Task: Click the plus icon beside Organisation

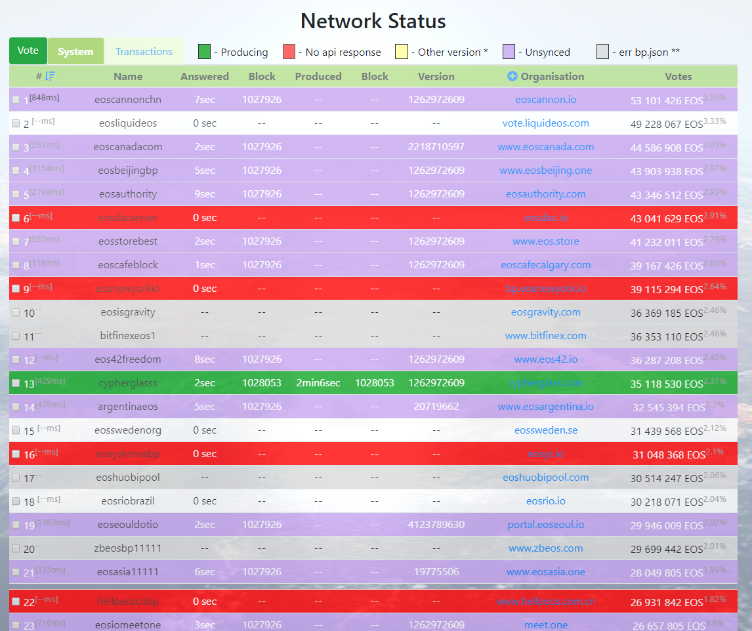Action: click(x=512, y=76)
